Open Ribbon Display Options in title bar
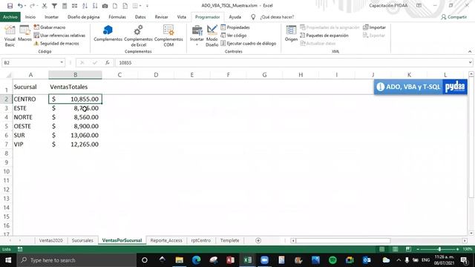The height and width of the screenshot is (267, 475). (x=419, y=5)
